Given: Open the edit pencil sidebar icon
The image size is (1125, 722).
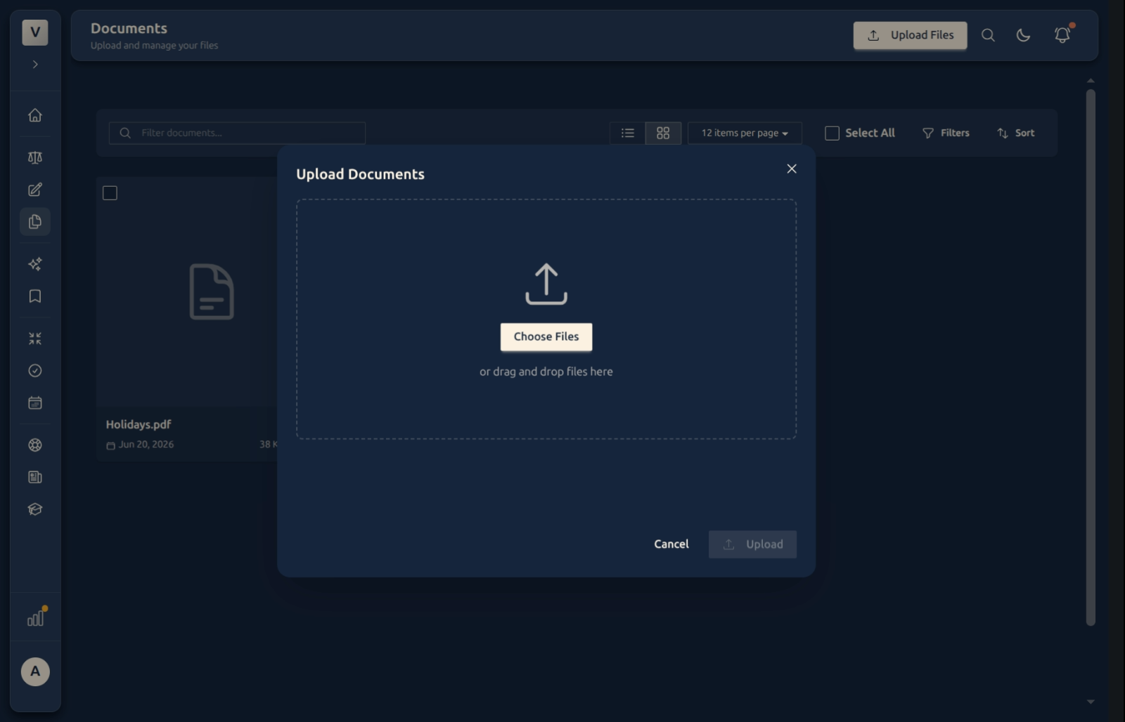Looking at the screenshot, I should [35, 190].
